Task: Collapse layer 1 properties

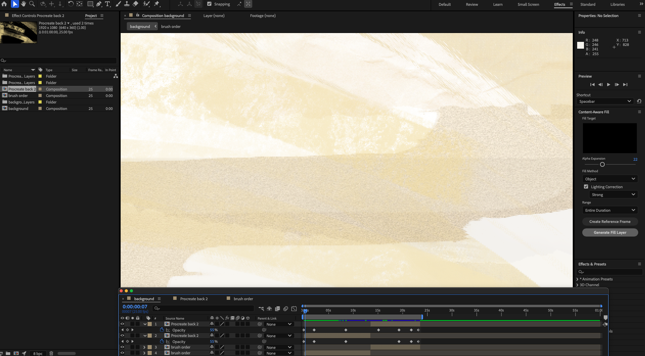Action: pyautogui.click(x=145, y=324)
